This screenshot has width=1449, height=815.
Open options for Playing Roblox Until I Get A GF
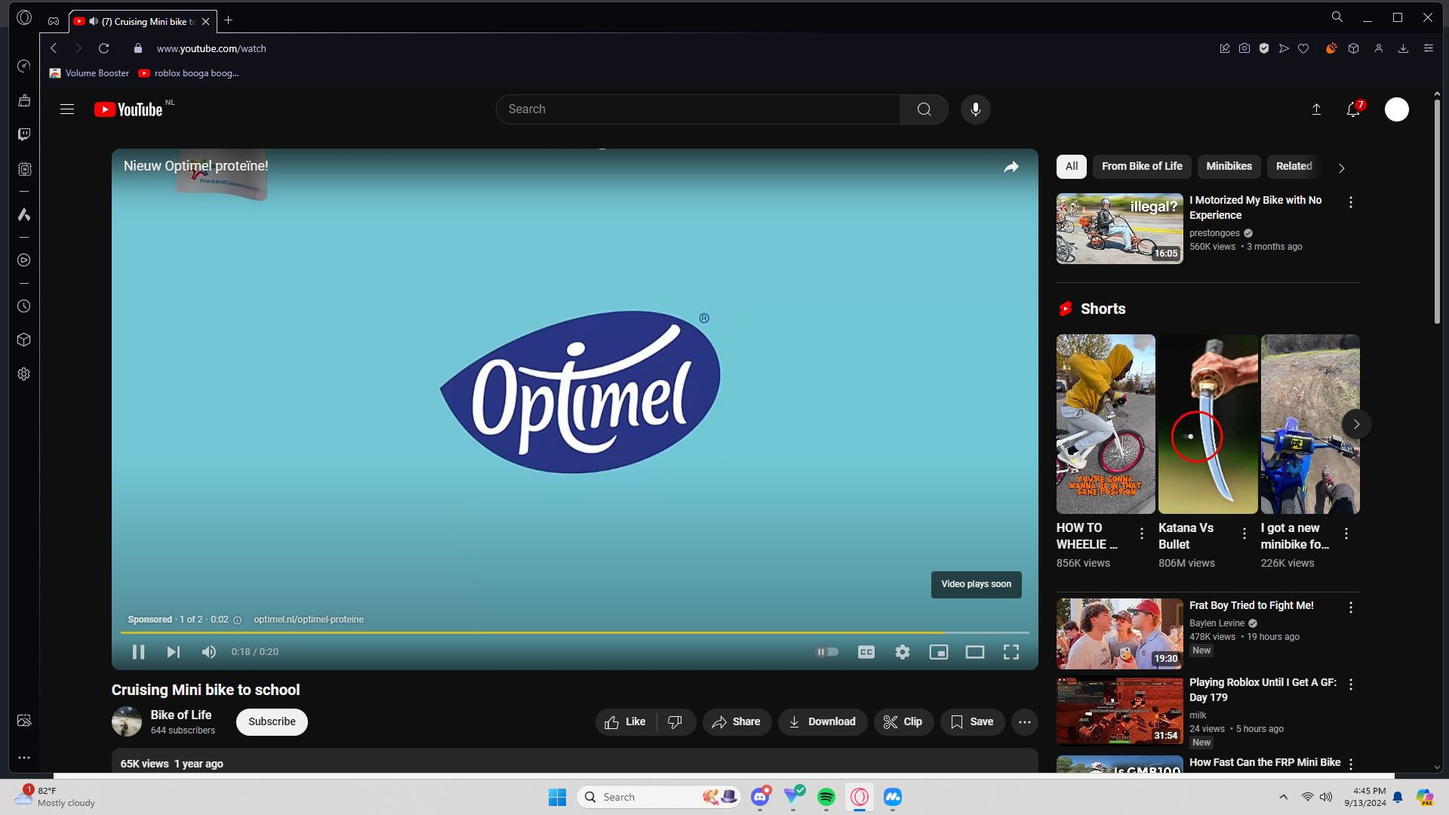coord(1351,684)
